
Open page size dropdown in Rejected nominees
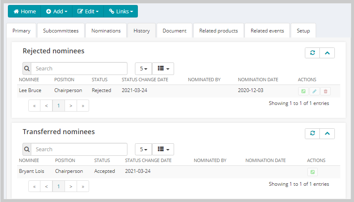pyautogui.click(x=143, y=69)
